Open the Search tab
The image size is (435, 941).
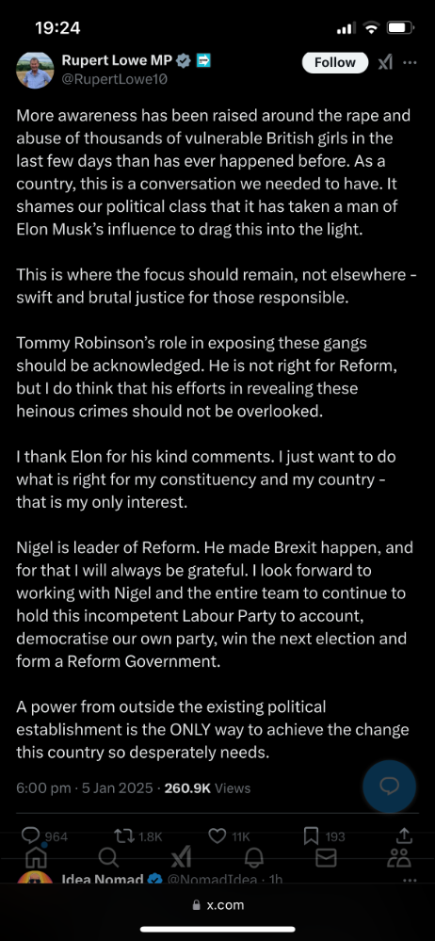pos(108,858)
